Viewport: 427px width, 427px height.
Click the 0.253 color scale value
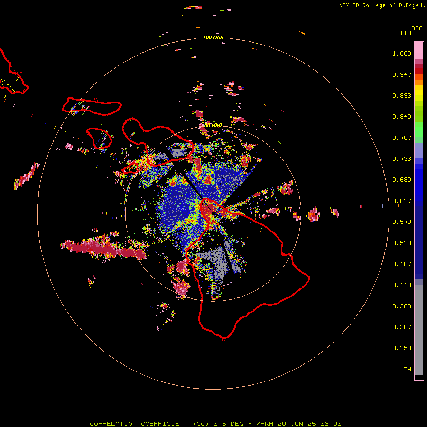[x=402, y=348]
